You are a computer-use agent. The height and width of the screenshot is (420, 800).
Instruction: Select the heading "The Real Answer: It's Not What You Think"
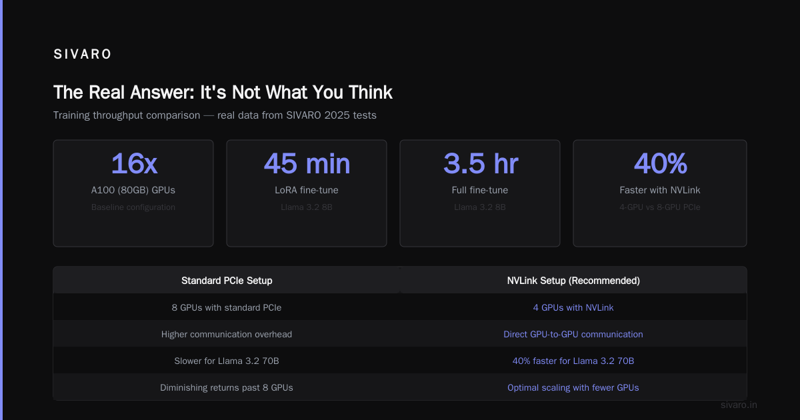pos(223,92)
